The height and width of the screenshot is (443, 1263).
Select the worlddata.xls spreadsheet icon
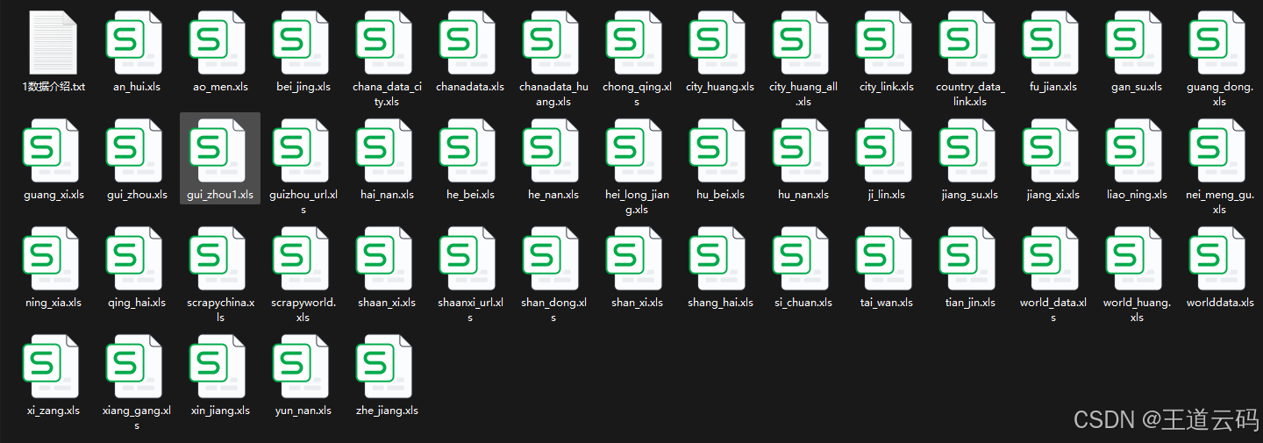1218,259
